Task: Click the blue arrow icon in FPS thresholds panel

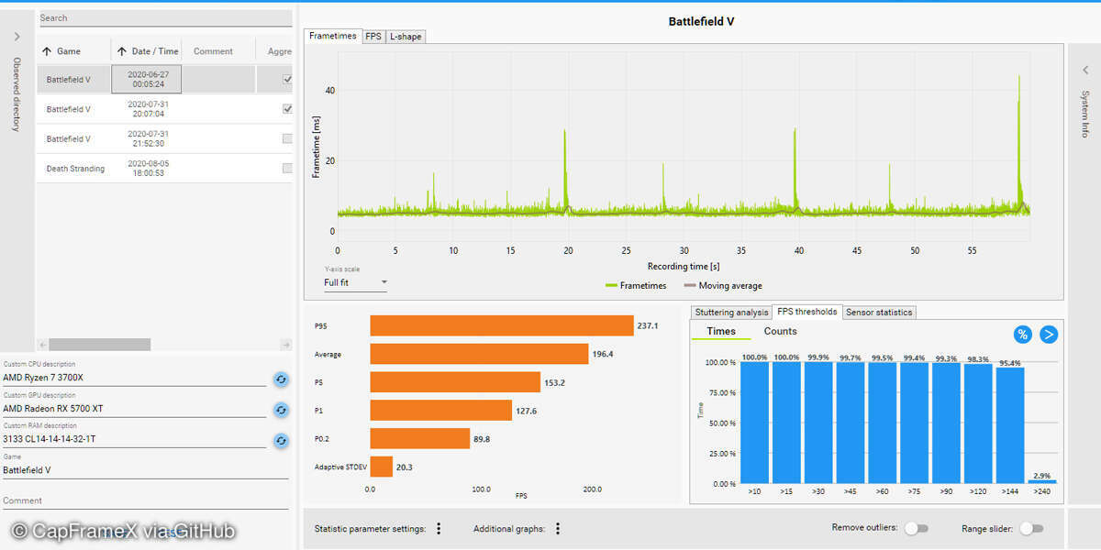Action: coord(1047,334)
